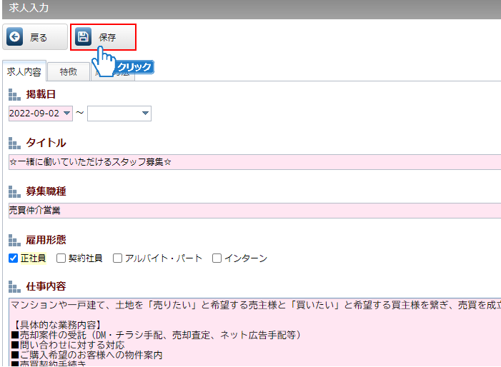The width and height of the screenshot is (501, 367).
Task: Click the 求人入力 header bar
Action: tap(250, 9)
